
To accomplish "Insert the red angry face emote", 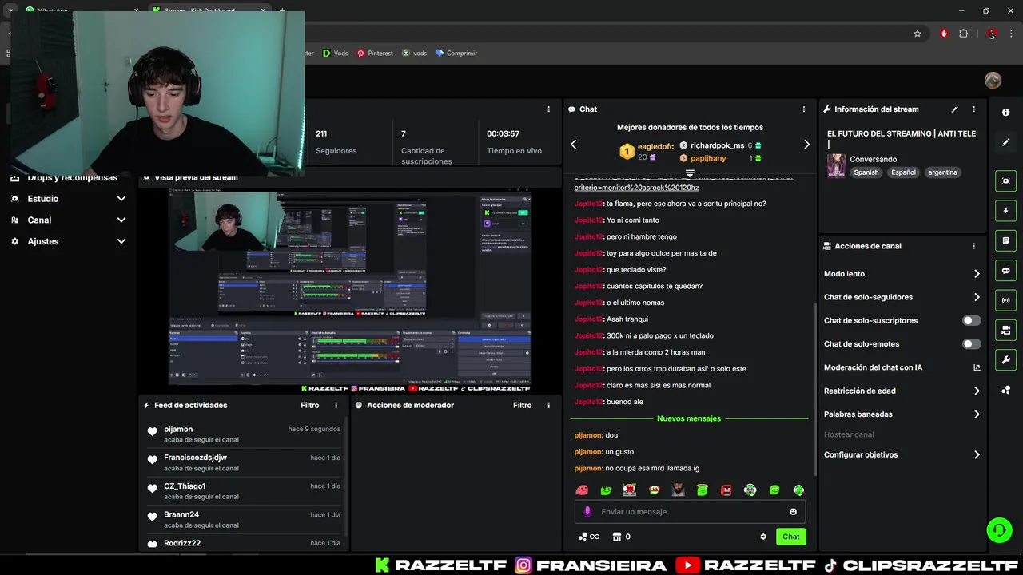I will pos(726,490).
